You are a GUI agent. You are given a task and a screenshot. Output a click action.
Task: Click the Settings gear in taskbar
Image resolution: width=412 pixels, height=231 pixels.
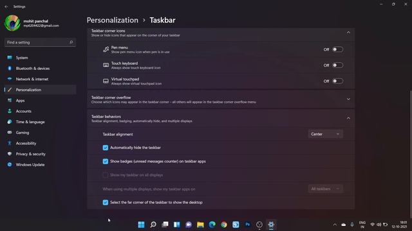(x=271, y=225)
